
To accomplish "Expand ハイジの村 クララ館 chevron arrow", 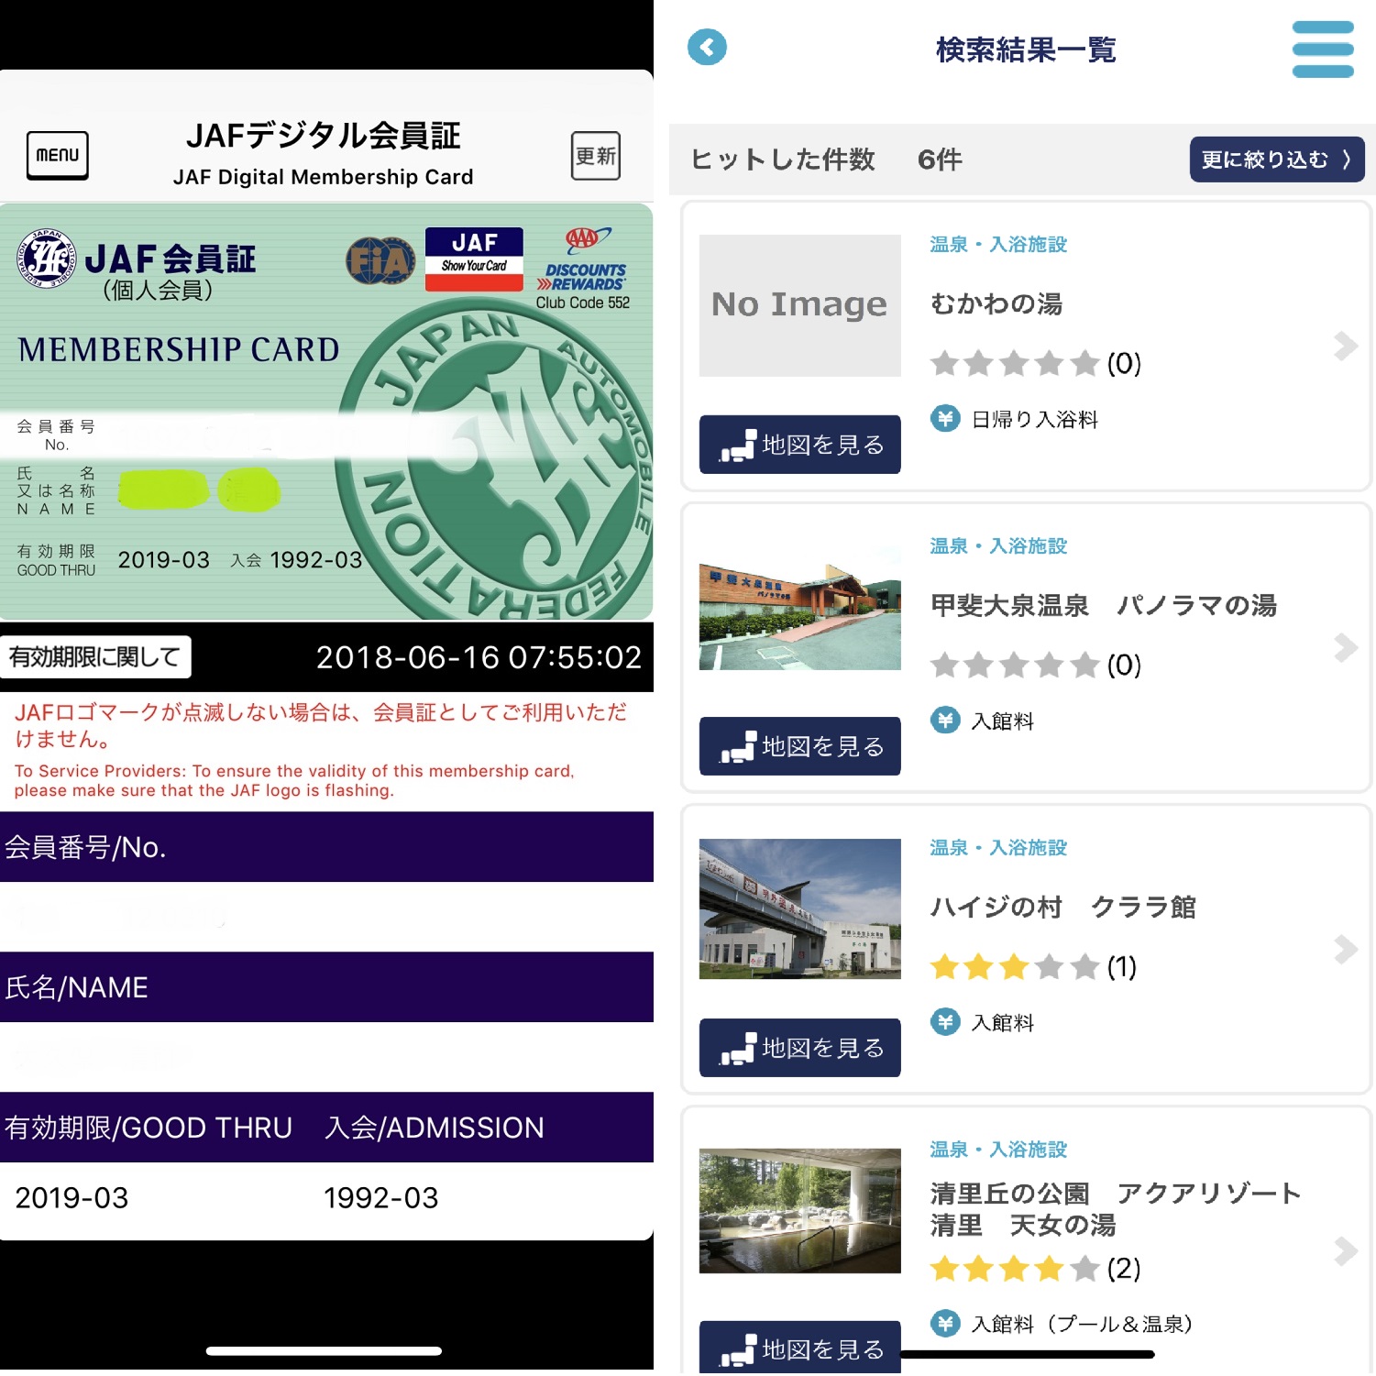I will pyautogui.click(x=1345, y=949).
